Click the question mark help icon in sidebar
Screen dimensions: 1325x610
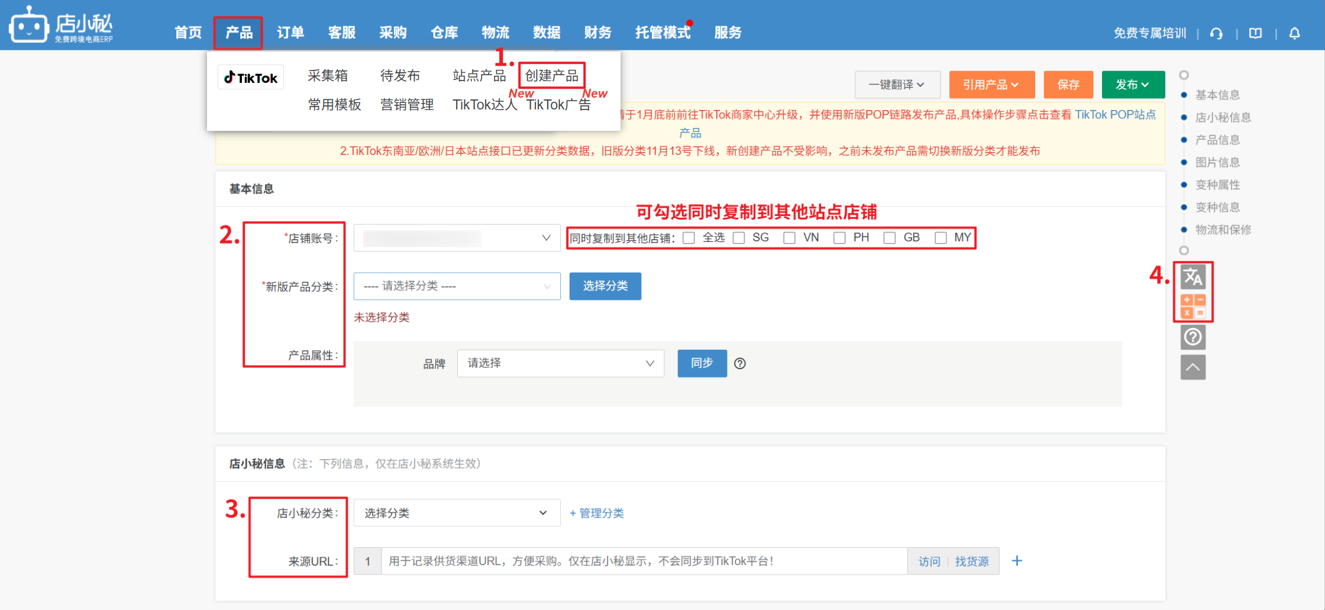1192,337
